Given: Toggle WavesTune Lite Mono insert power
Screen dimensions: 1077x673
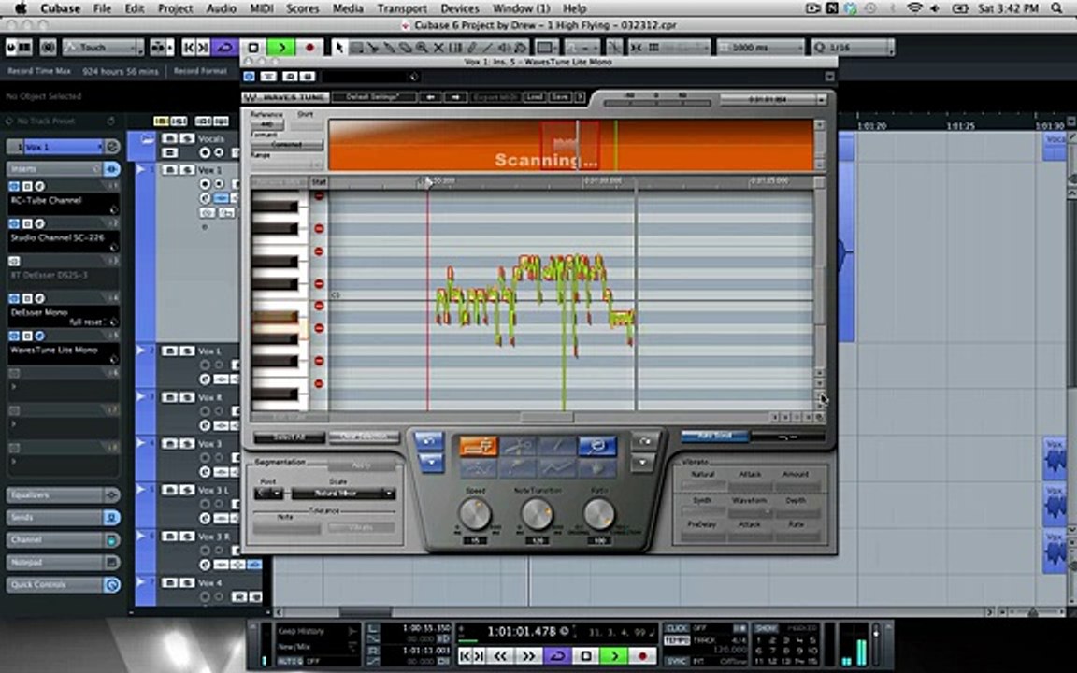Looking at the screenshot, I should 14,336.
